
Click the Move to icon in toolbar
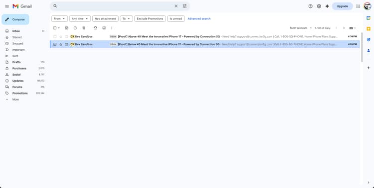(104, 28)
